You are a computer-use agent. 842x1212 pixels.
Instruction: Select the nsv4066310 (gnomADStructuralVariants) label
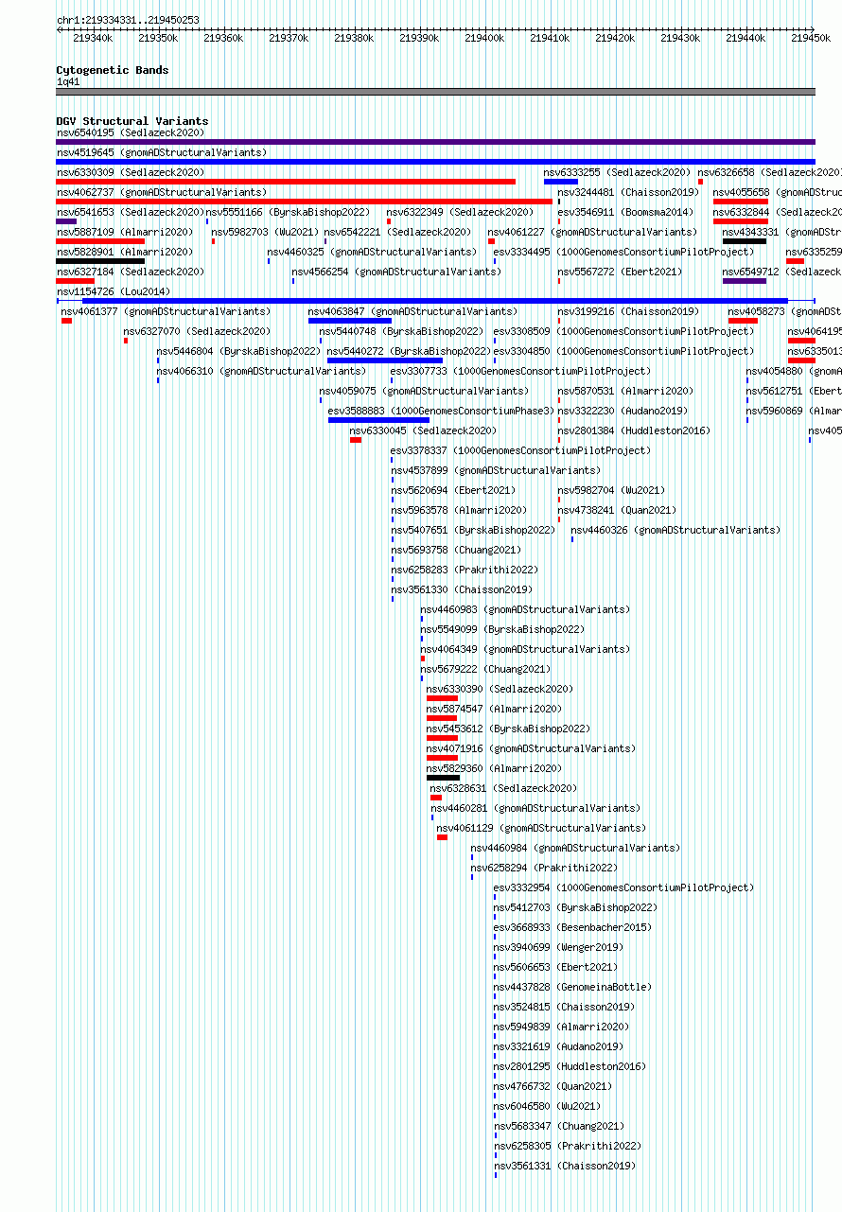(x=261, y=371)
